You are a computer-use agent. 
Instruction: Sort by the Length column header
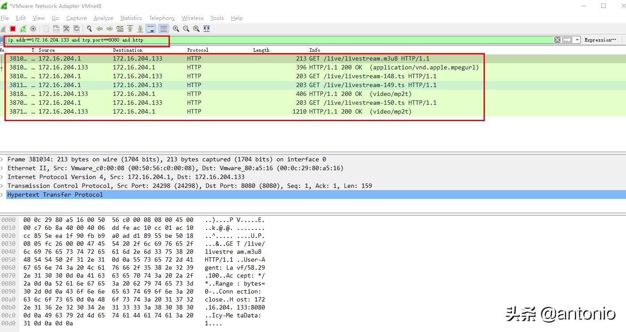[x=280, y=50]
